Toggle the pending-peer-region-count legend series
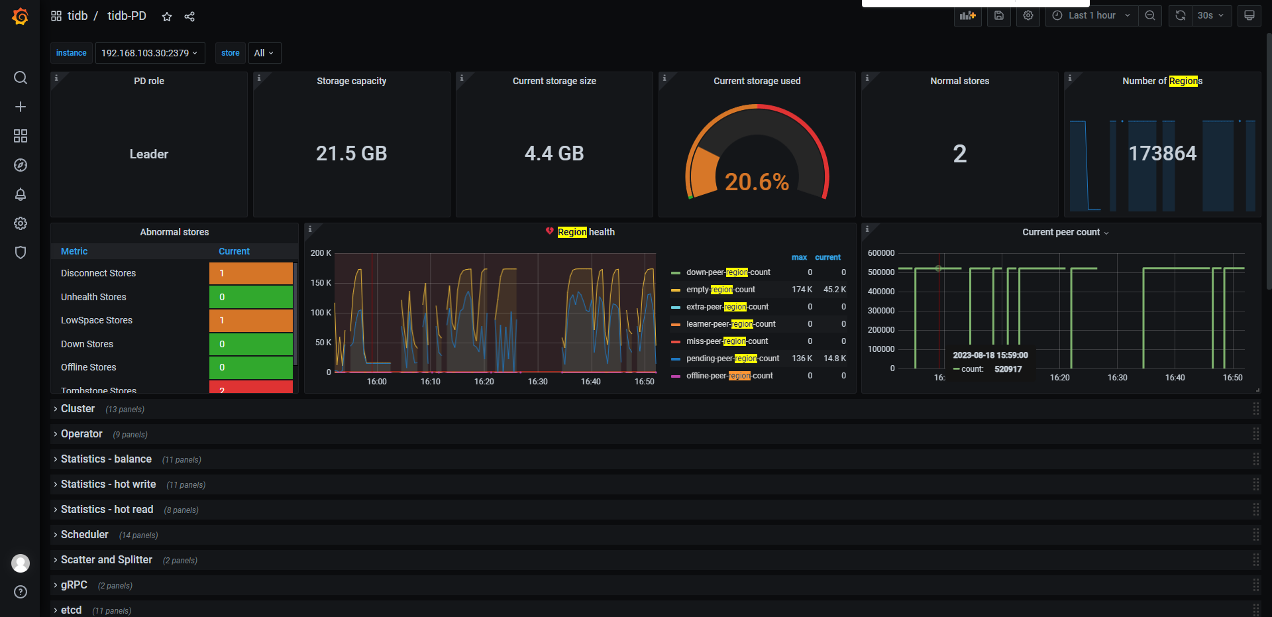1272x617 pixels. 732,359
